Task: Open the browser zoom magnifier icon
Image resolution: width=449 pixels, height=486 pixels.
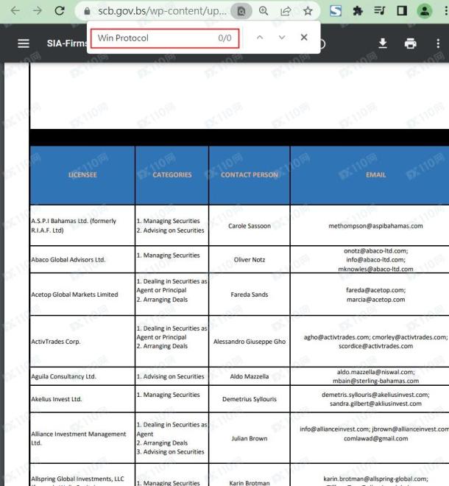Action: [264, 11]
